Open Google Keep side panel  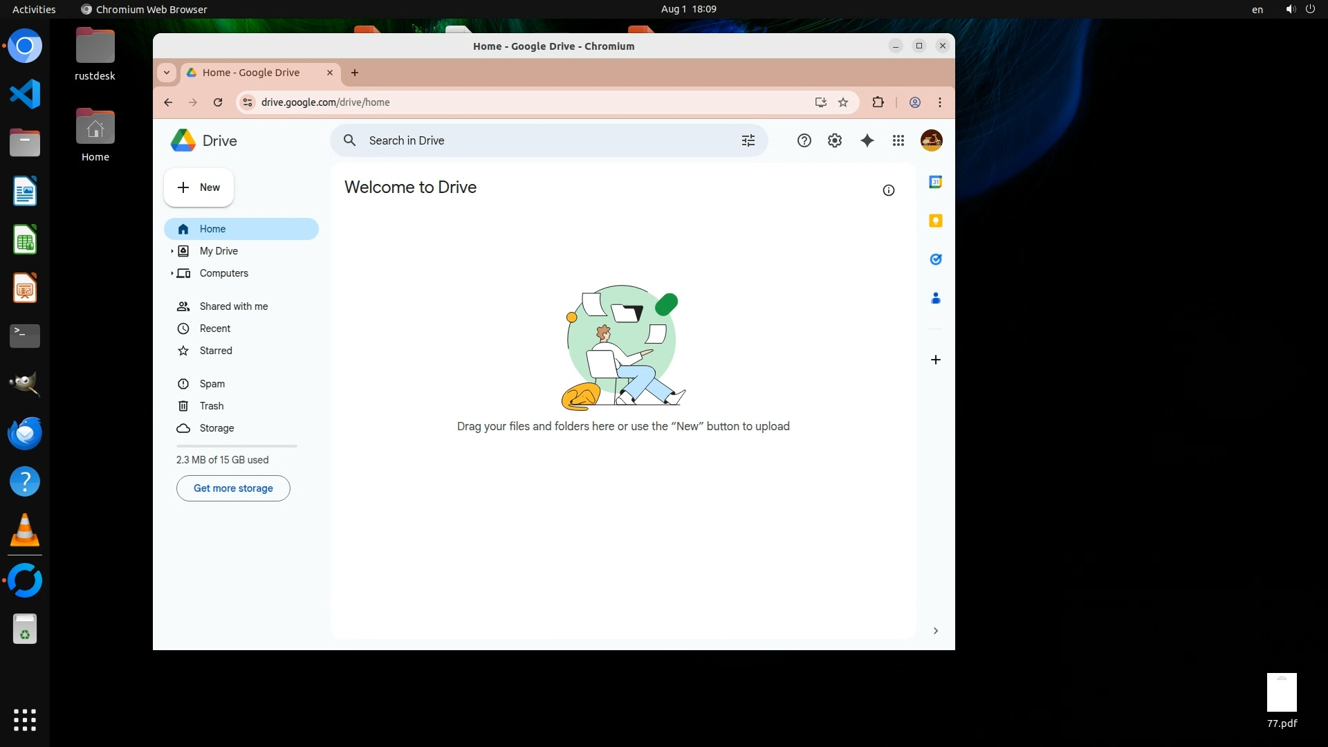point(935,221)
